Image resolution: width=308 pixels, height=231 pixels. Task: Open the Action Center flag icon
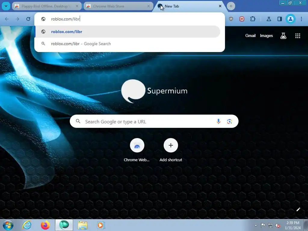pos(263,225)
